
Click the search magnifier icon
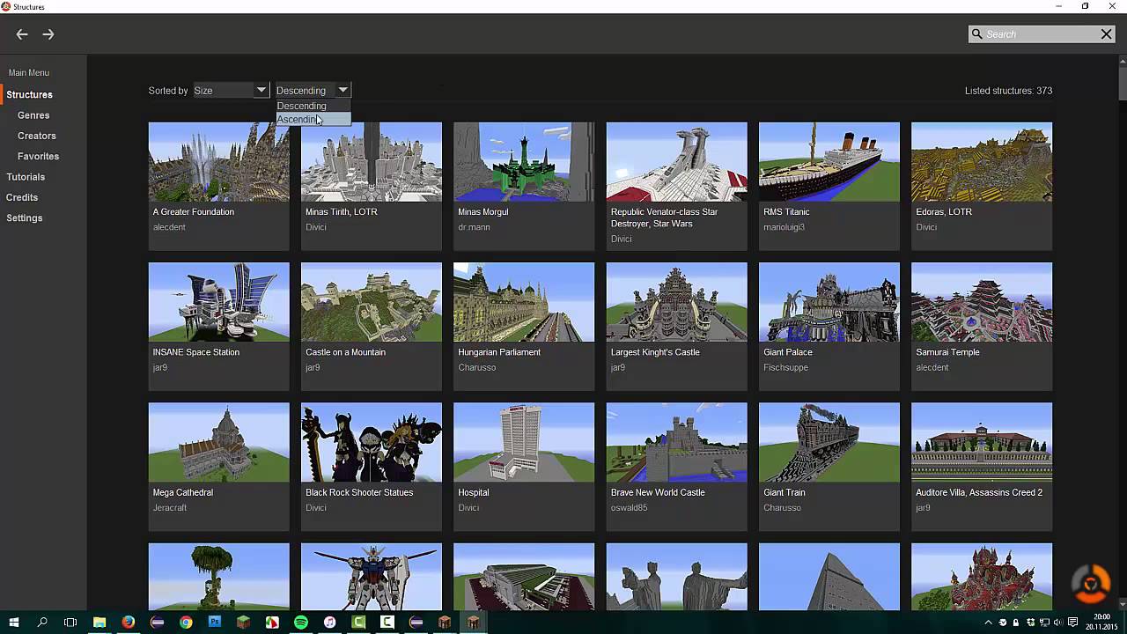pyautogui.click(x=976, y=34)
